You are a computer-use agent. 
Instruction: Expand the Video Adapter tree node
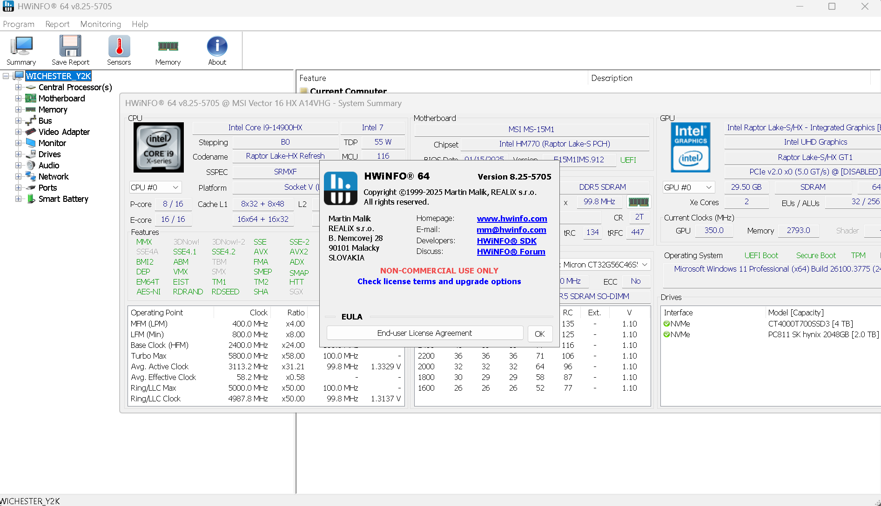[x=18, y=132]
